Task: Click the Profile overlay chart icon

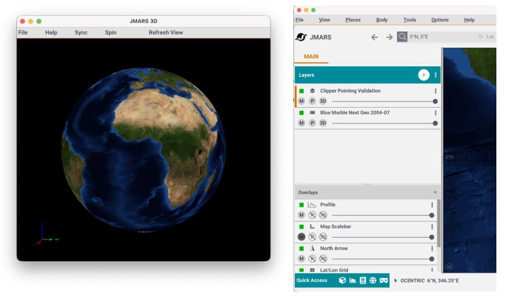Action: pos(312,205)
